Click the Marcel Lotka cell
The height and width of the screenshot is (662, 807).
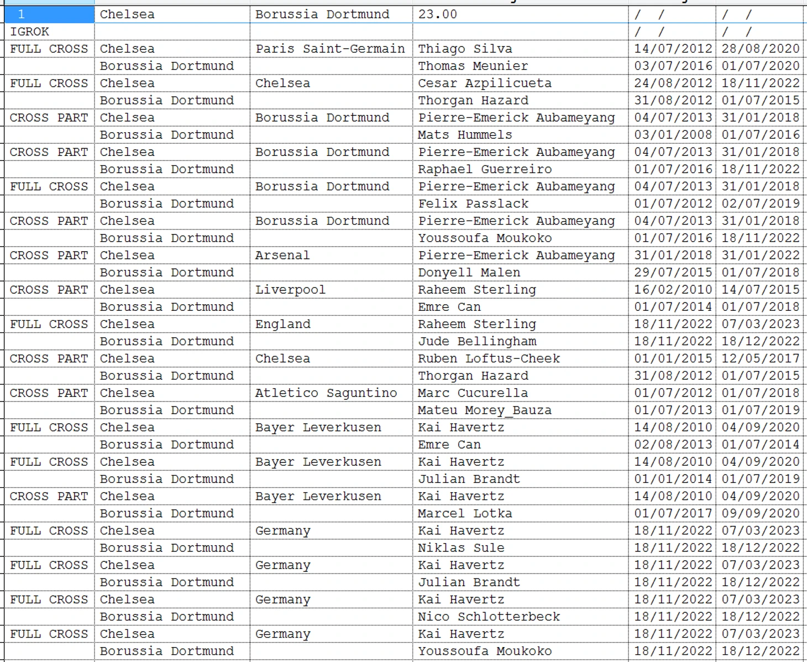click(520, 513)
